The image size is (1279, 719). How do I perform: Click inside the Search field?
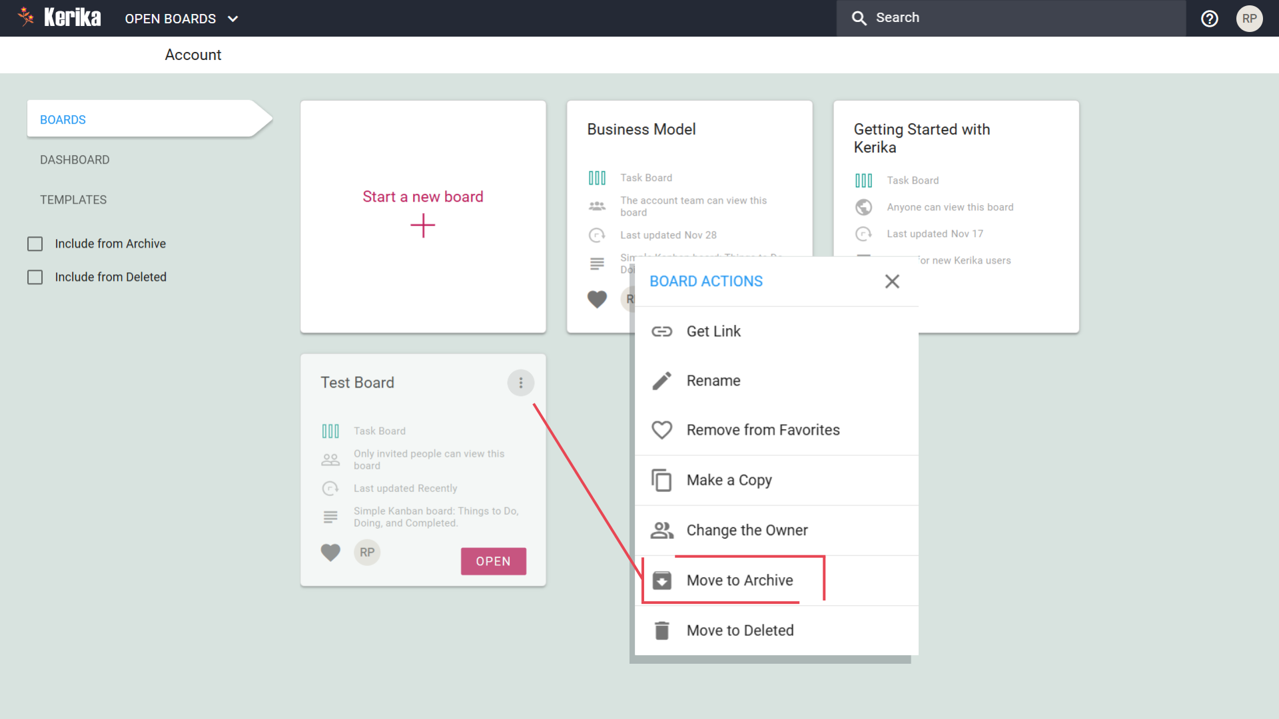[1019, 18]
